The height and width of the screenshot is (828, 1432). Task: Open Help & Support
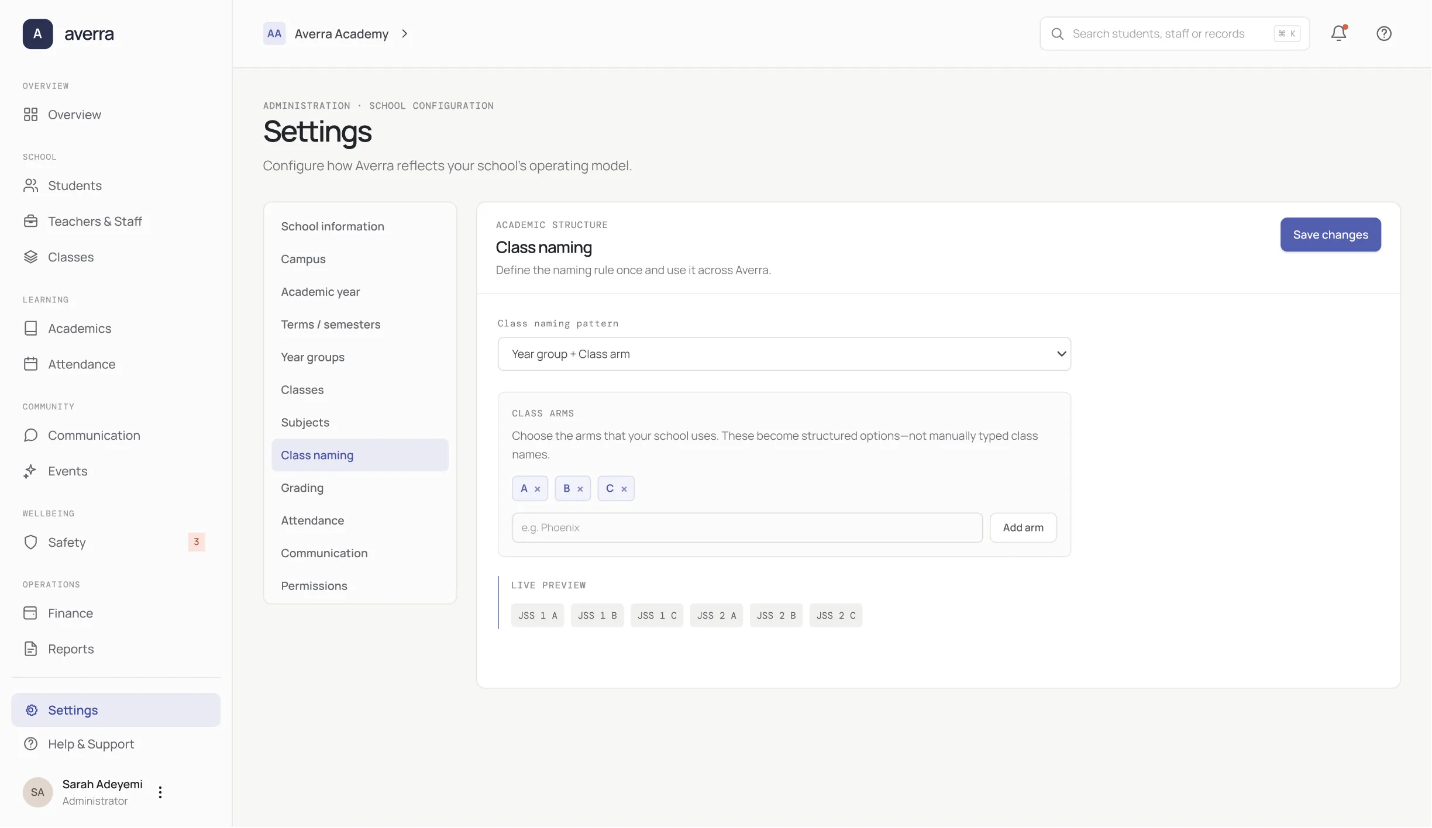tap(116, 744)
